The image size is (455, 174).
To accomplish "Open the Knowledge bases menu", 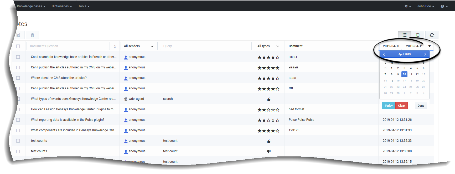I will [x=31, y=6].
